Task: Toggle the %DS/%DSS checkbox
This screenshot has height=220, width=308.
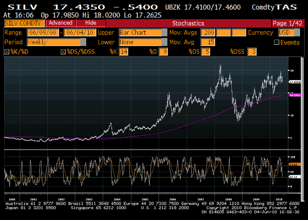Action: tap(63, 52)
